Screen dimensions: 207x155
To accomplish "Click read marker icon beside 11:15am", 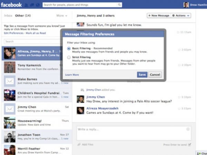I will point(178,32).
